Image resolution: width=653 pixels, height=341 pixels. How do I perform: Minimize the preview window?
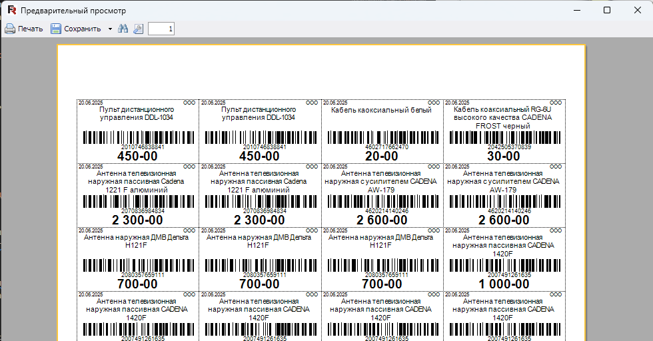pos(577,10)
